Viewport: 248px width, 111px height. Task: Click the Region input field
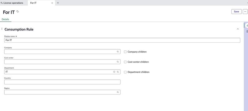point(62,92)
